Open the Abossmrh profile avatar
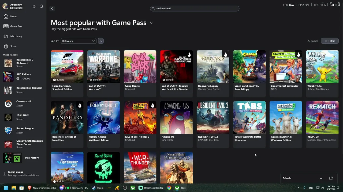 coord(5,6)
